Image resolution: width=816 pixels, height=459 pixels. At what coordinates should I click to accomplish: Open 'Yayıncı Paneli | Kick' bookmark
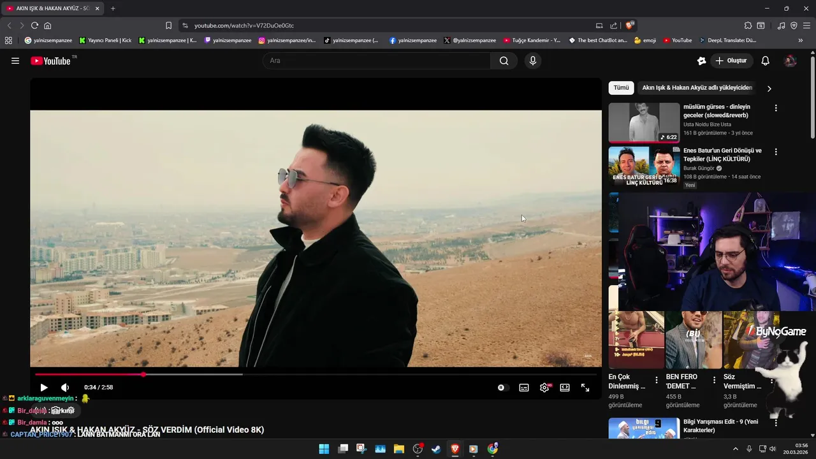click(x=105, y=40)
